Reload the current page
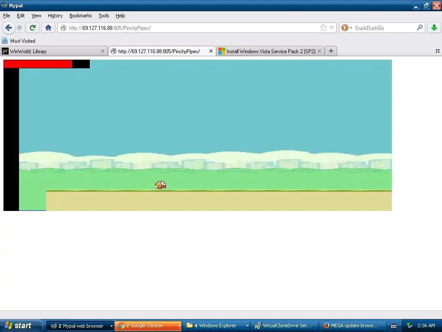 33,28
